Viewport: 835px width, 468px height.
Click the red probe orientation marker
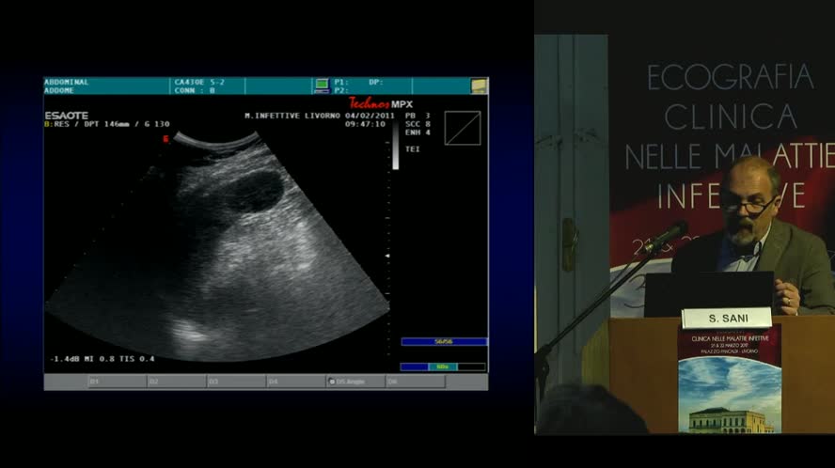(x=165, y=138)
